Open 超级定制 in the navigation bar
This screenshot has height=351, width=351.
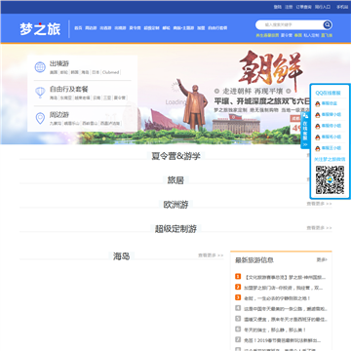tap(151, 28)
